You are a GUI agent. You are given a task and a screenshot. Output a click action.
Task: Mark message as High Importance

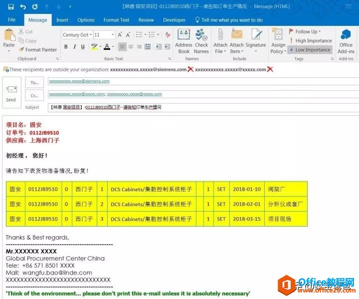tap(310, 40)
